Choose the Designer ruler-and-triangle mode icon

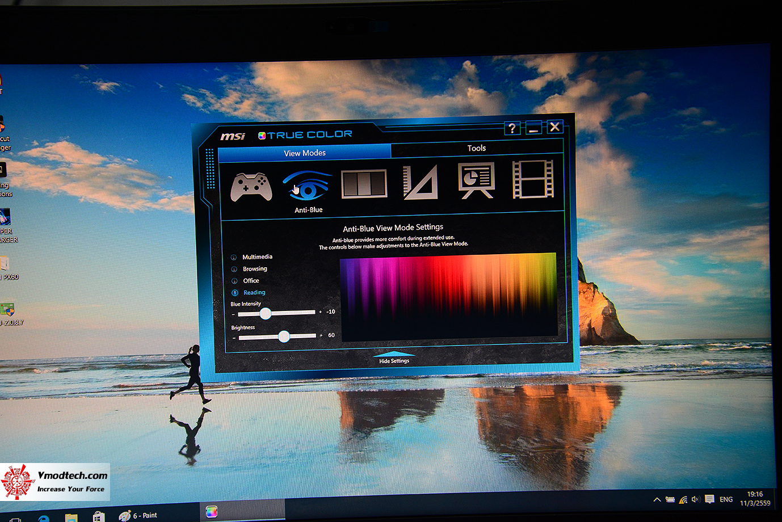click(420, 184)
